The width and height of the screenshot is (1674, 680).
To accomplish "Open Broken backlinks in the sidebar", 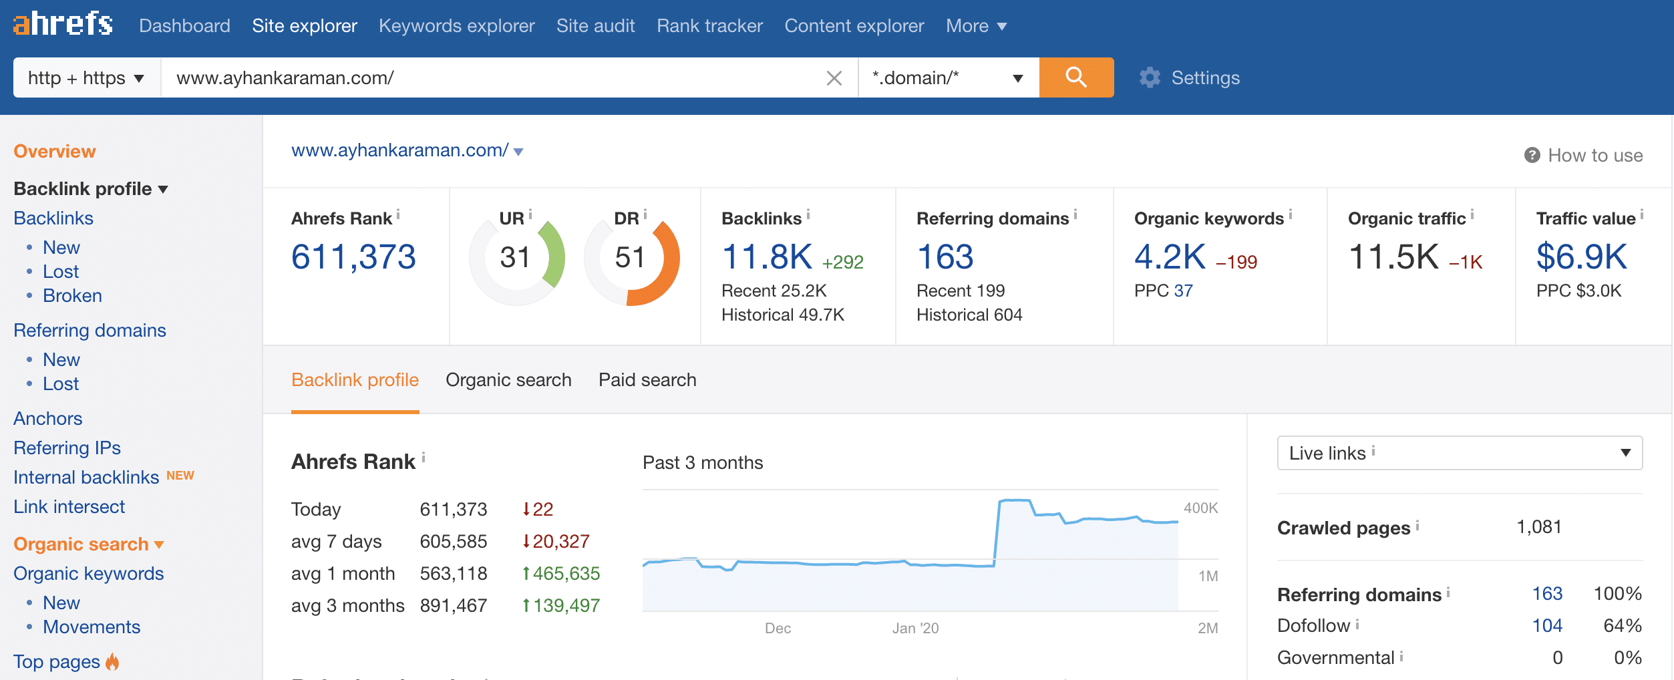I will coord(72,295).
